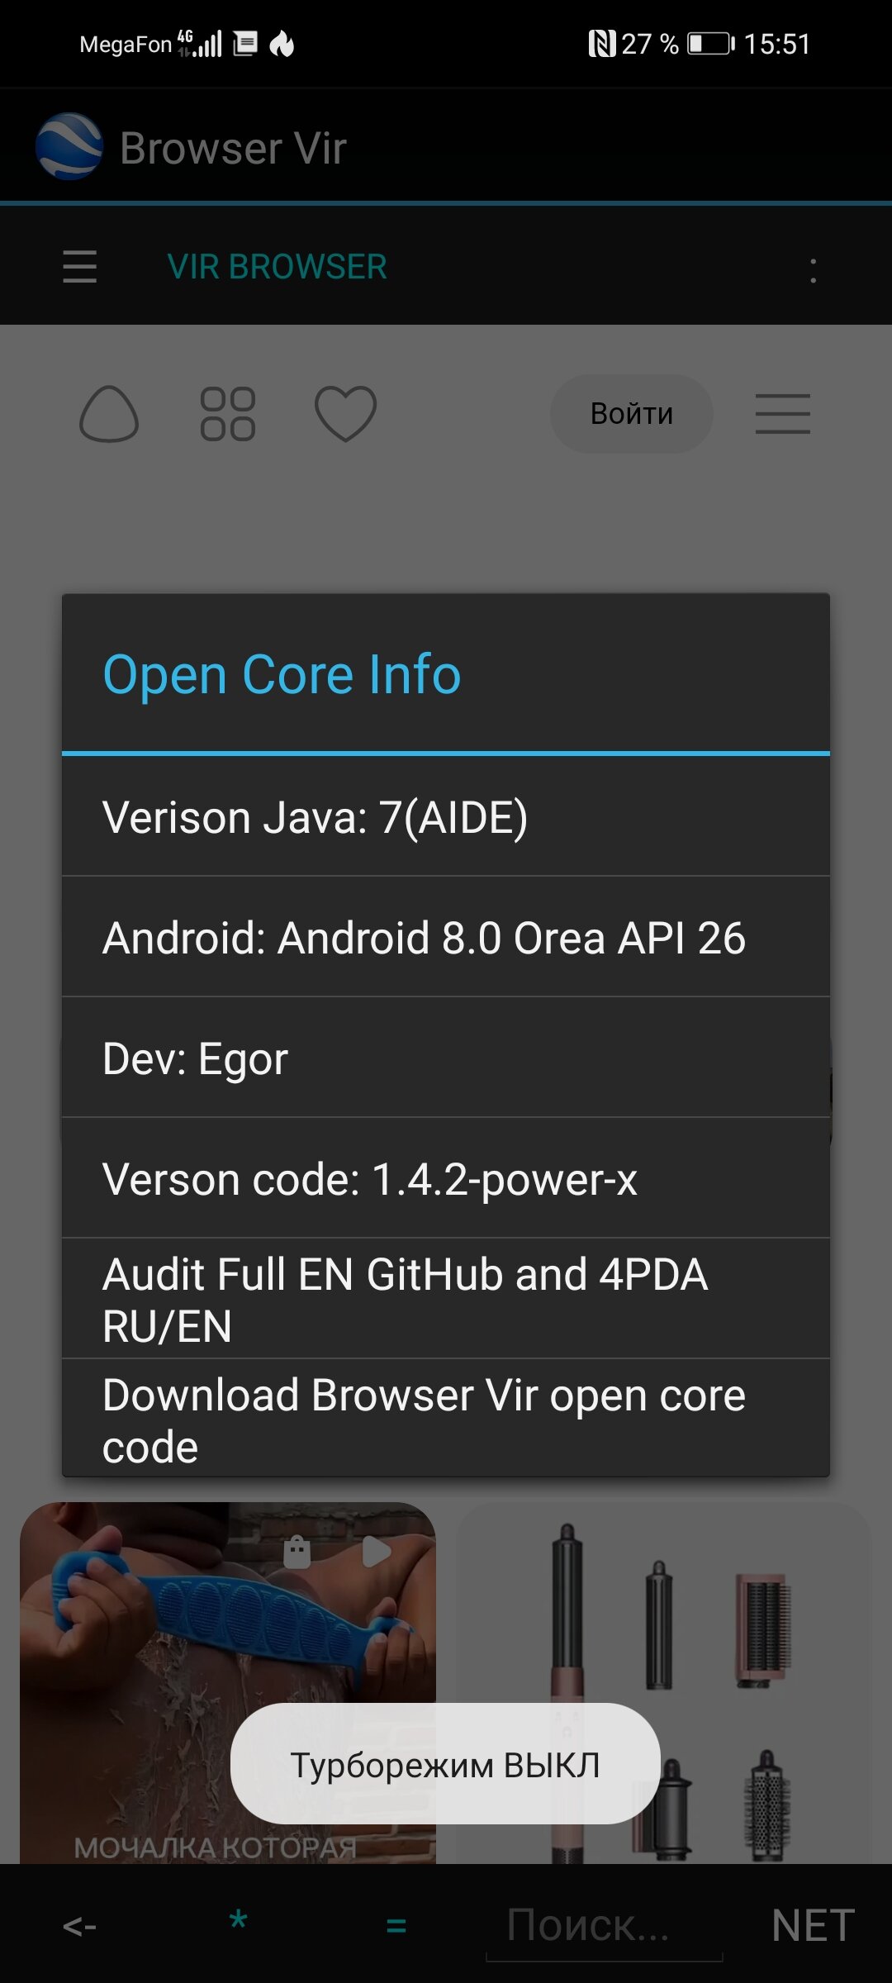This screenshot has width=892, height=1983.
Task: Open Audit Full EN GitHub and 4PDA
Action: [x=446, y=1299]
